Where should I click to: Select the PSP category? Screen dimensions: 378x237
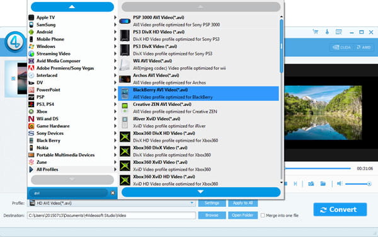coord(72,97)
